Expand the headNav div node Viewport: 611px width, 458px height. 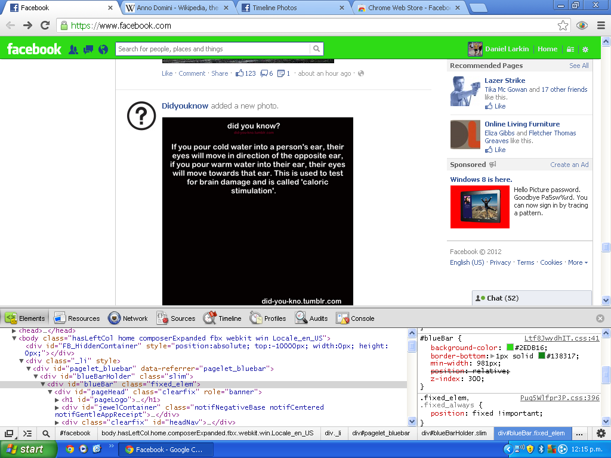[x=57, y=422]
